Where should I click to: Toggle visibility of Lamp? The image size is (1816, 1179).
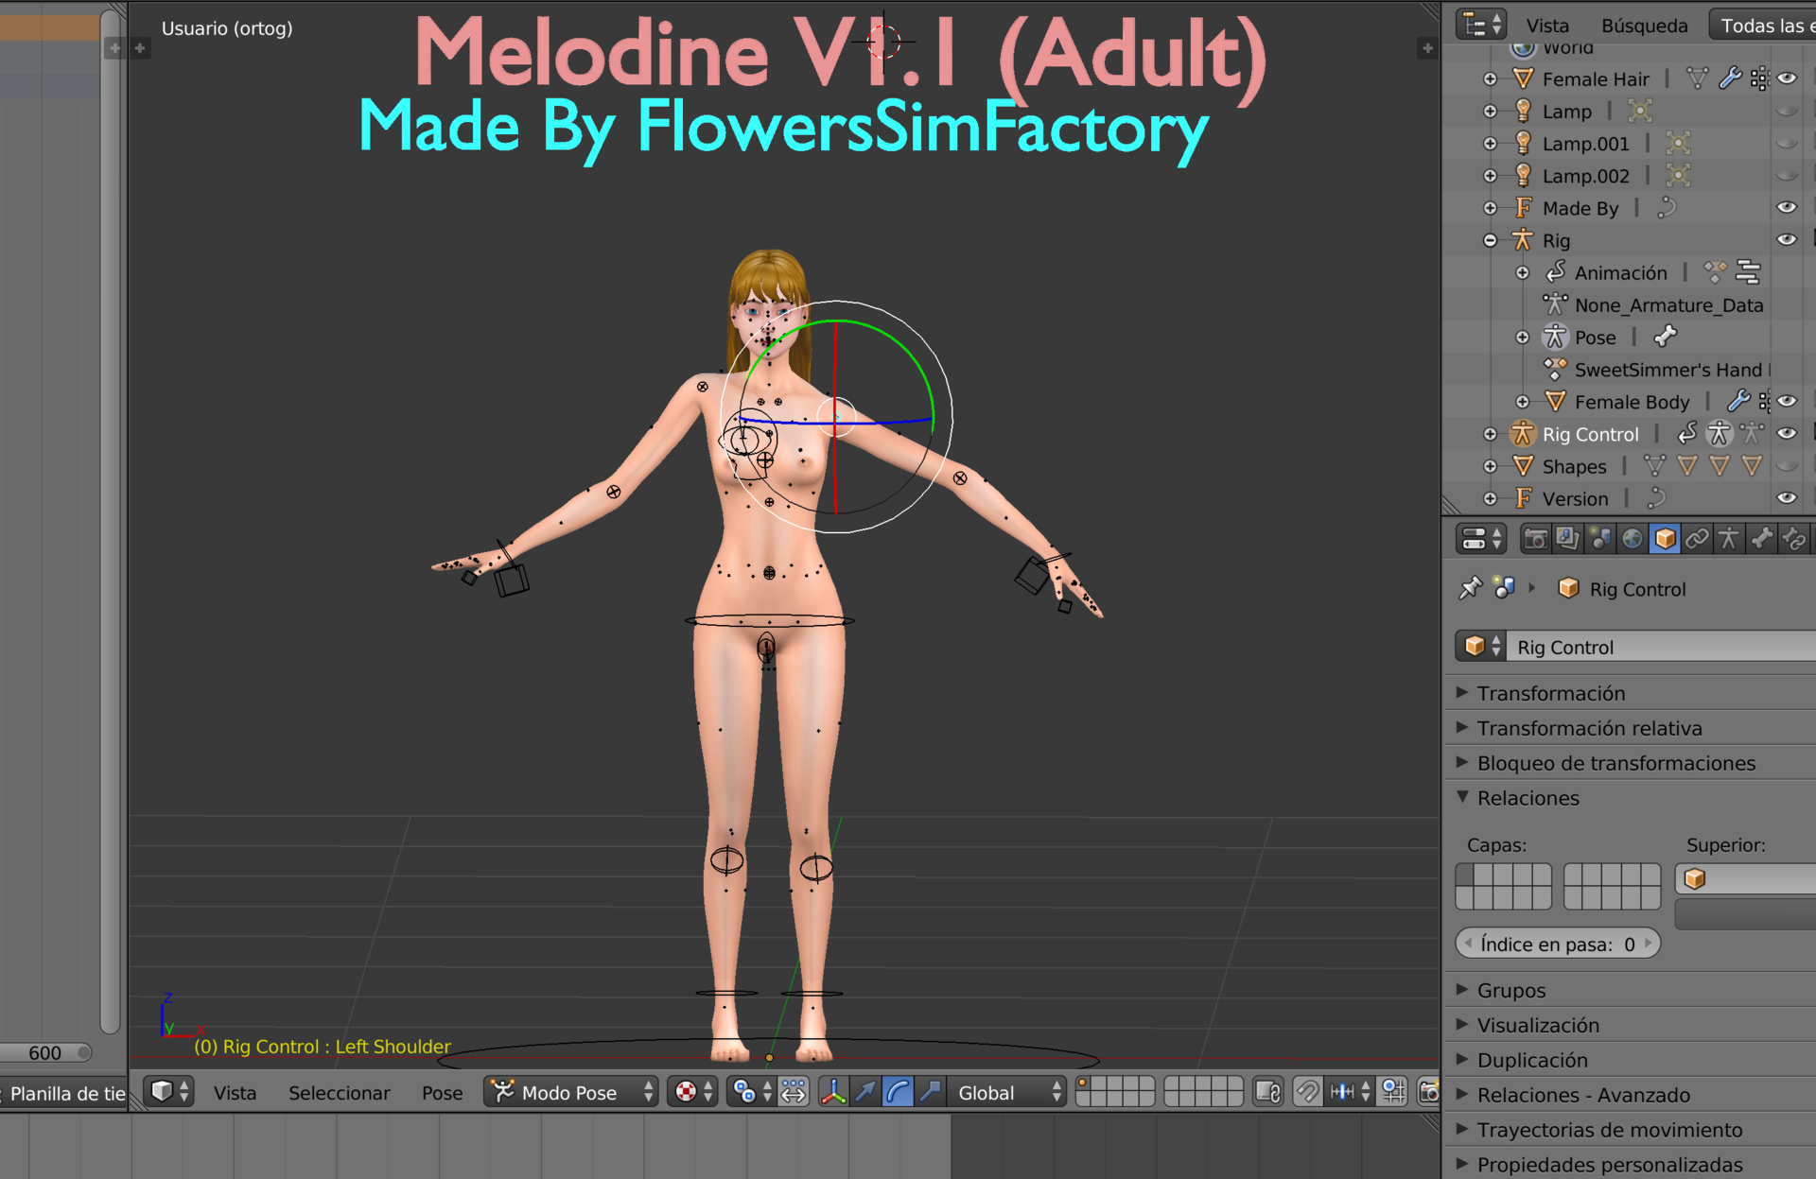pos(1787,112)
